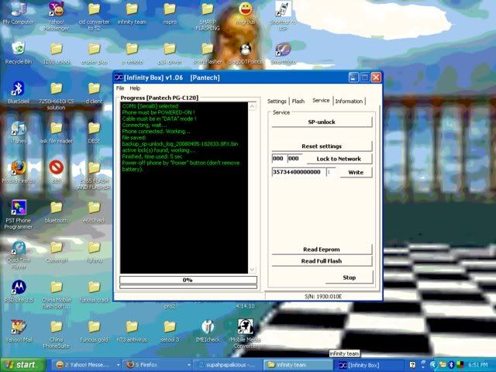Click log scrollbar up arrow
Image resolution: width=496 pixels, height=372 pixels.
252,106
